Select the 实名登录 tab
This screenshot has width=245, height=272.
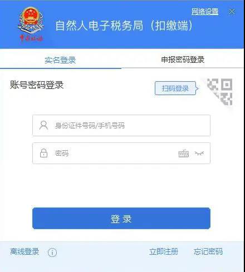coord(60,60)
